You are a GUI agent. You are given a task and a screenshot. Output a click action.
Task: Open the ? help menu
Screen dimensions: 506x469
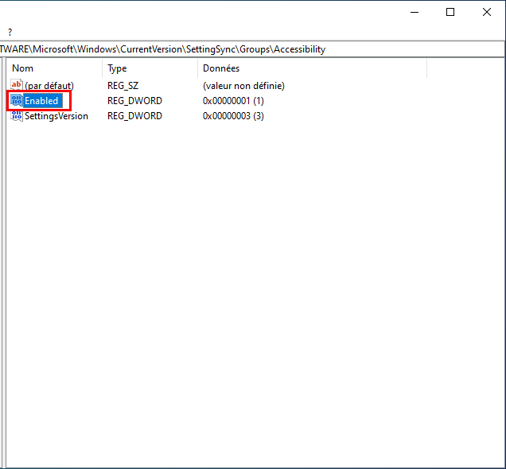click(x=10, y=33)
